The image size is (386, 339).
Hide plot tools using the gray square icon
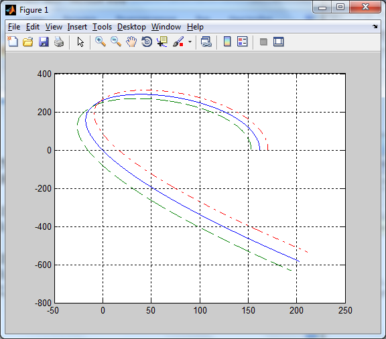point(263,42)
